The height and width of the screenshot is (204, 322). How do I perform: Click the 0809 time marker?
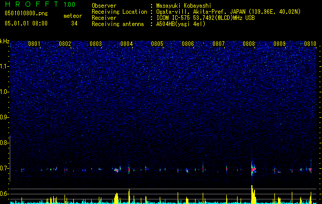click(x=280, y=44)
